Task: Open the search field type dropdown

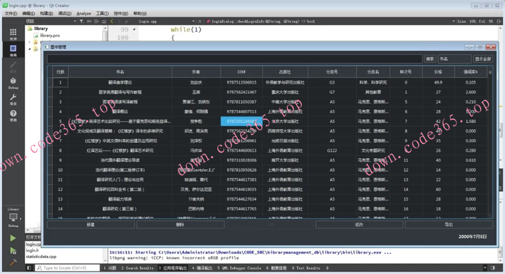Action: click(454, 59)
